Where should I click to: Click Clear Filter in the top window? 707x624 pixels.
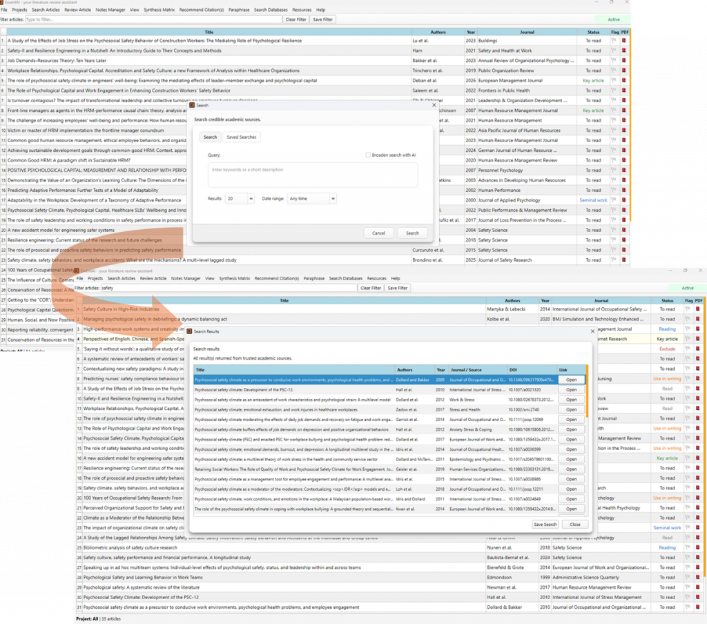pos(296,19)
